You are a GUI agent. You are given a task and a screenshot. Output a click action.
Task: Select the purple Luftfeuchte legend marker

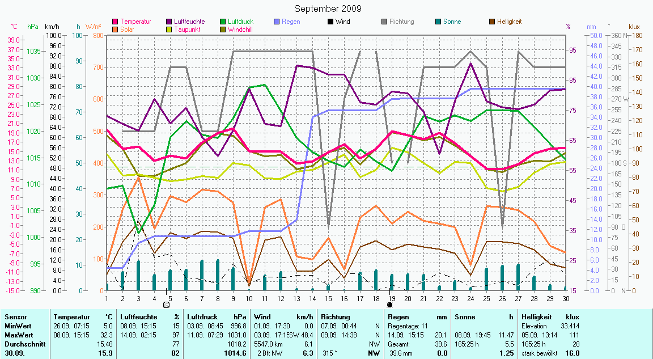[169, 22]
